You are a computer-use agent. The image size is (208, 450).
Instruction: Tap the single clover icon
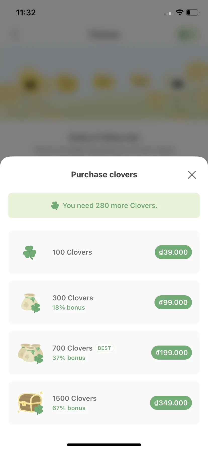click(x=30, y=252)
